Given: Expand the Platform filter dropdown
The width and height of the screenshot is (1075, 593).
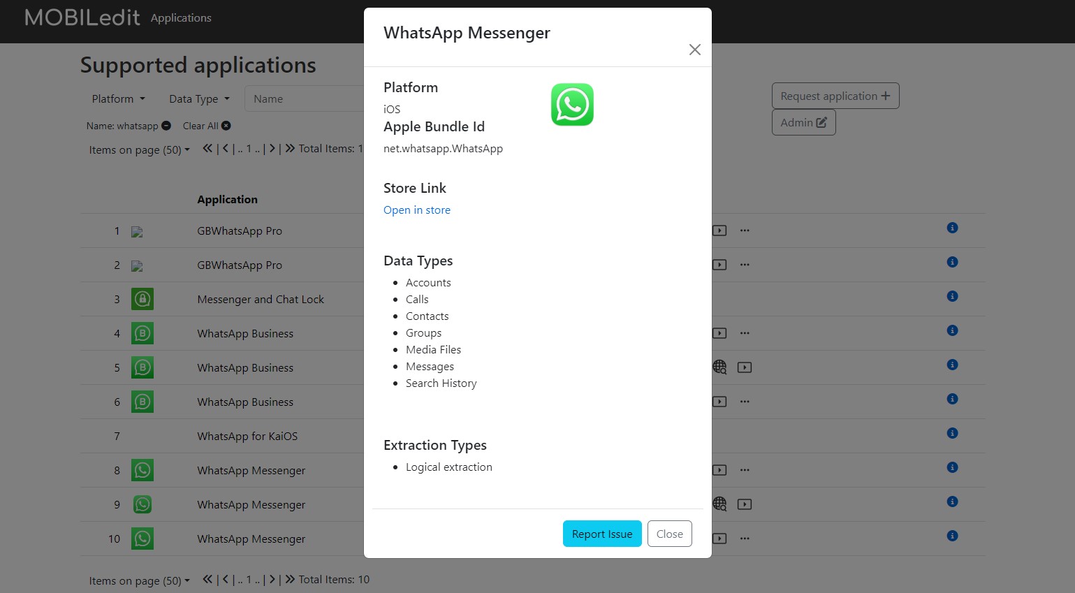Looking at the screenshot, I should (x=118, y=99).
